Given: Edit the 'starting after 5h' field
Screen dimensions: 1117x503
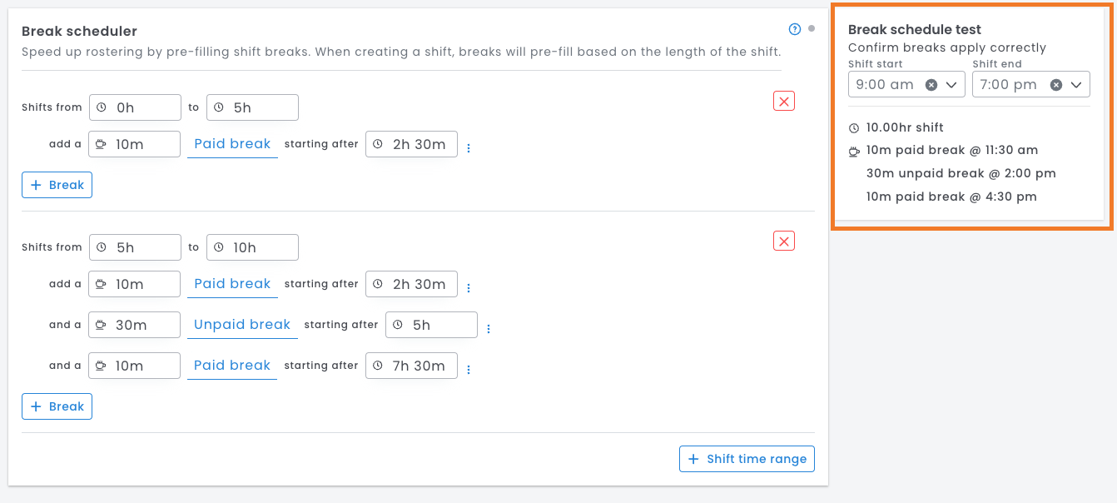Looking at the screenshot, I should 439,325.
